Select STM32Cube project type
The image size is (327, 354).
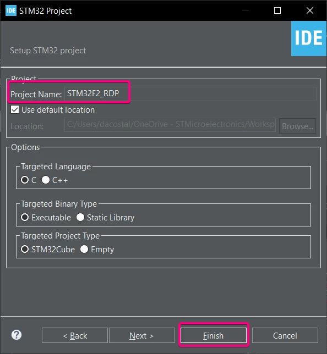pos(25,249)
